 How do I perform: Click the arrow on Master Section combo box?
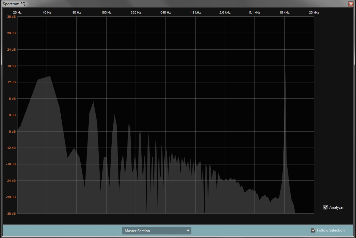(188, 231)
